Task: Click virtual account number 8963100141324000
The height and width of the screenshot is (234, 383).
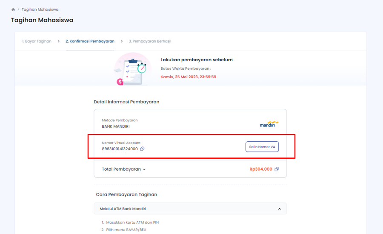Action: pyautogui.click(x=120, y=149)
